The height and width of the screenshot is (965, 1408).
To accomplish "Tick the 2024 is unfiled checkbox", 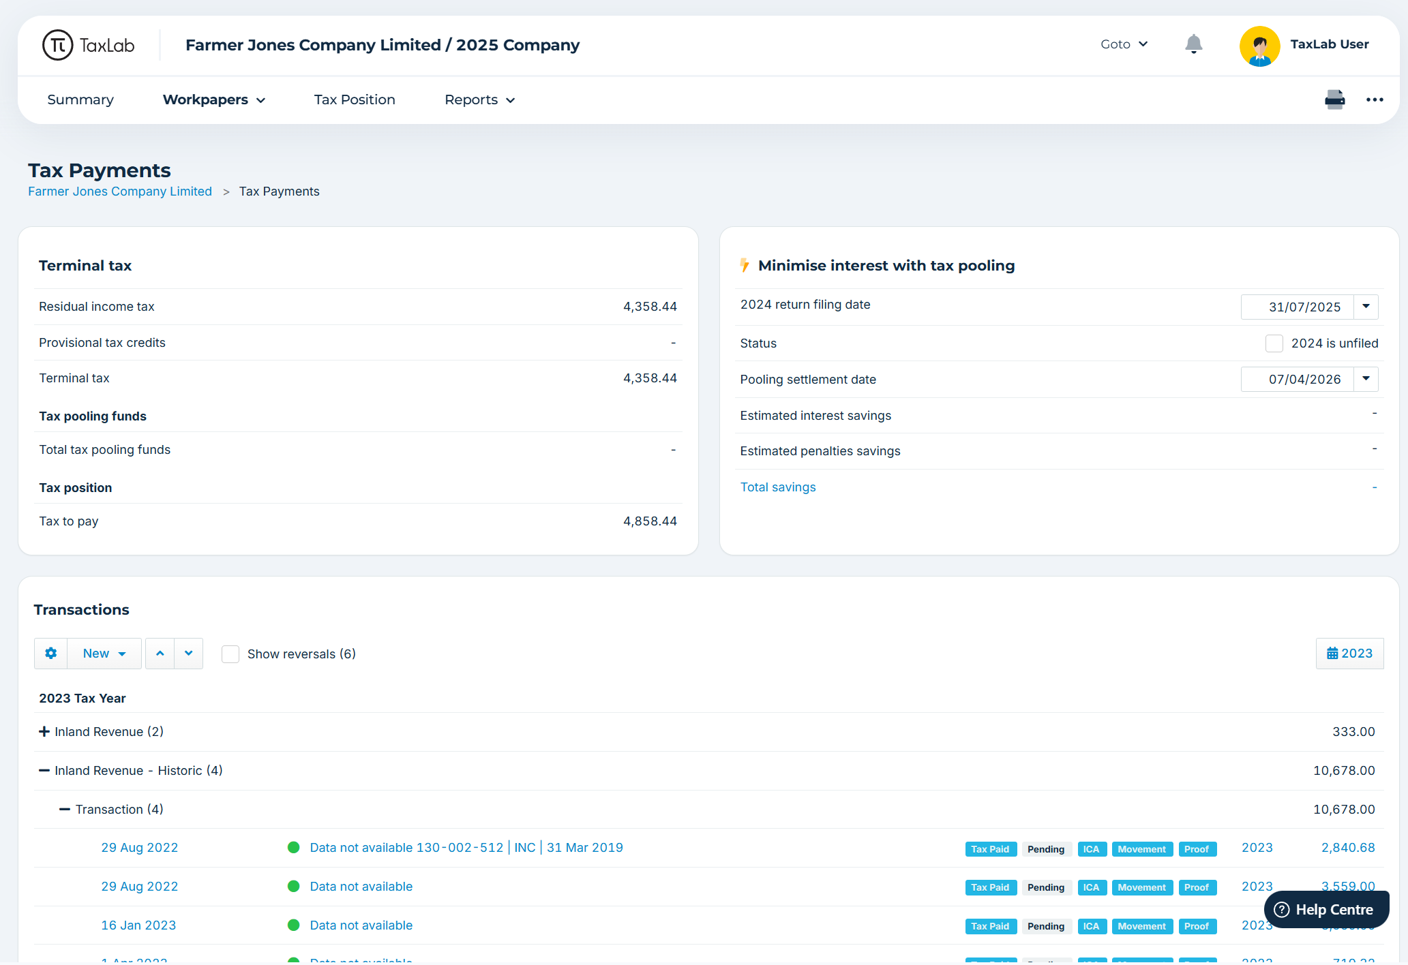I will (1274, 343).
